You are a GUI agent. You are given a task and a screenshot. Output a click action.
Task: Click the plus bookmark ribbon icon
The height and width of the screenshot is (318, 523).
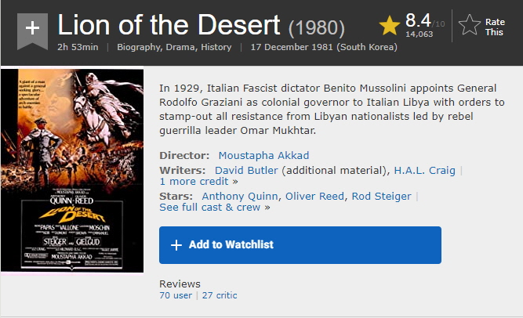point(32,29)
